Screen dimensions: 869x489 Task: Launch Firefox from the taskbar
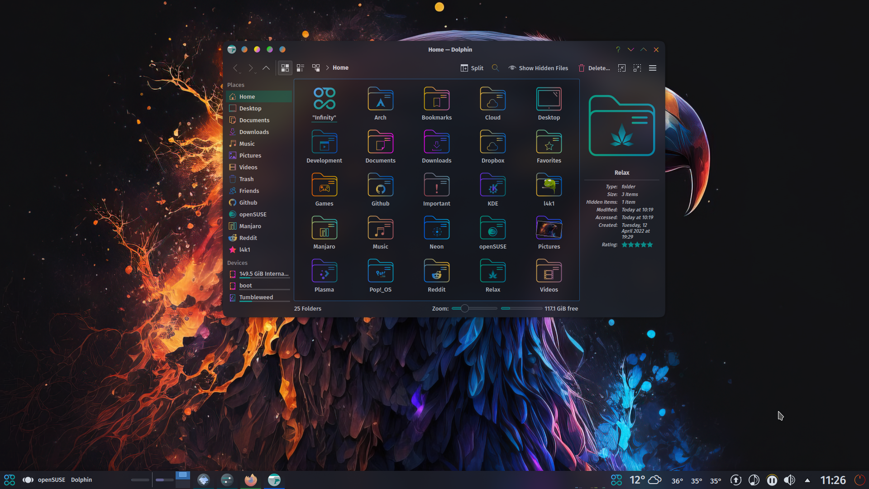pyautogui.click(x=250, y=480)
